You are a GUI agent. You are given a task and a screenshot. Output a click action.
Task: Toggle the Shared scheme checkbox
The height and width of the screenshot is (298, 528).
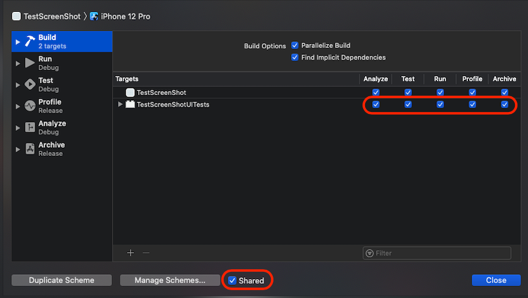click(x=232, y=280)
